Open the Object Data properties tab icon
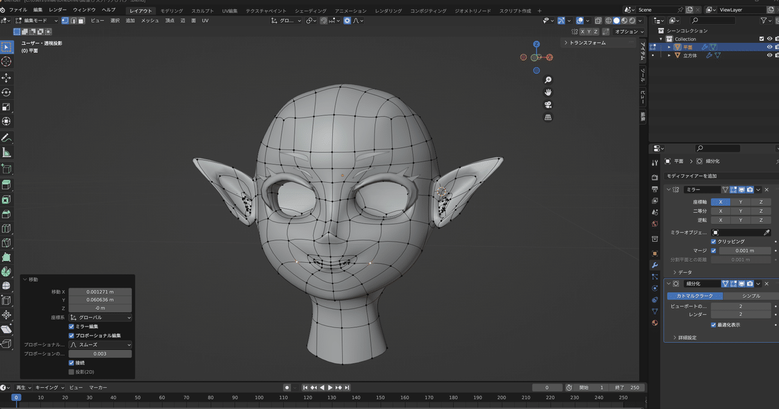The height and width of the screenshot is (409, 779). pos(654,311)
